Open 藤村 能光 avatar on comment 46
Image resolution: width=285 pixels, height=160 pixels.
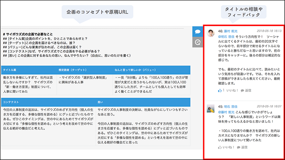pyautogui.click(x=211, y=33)
